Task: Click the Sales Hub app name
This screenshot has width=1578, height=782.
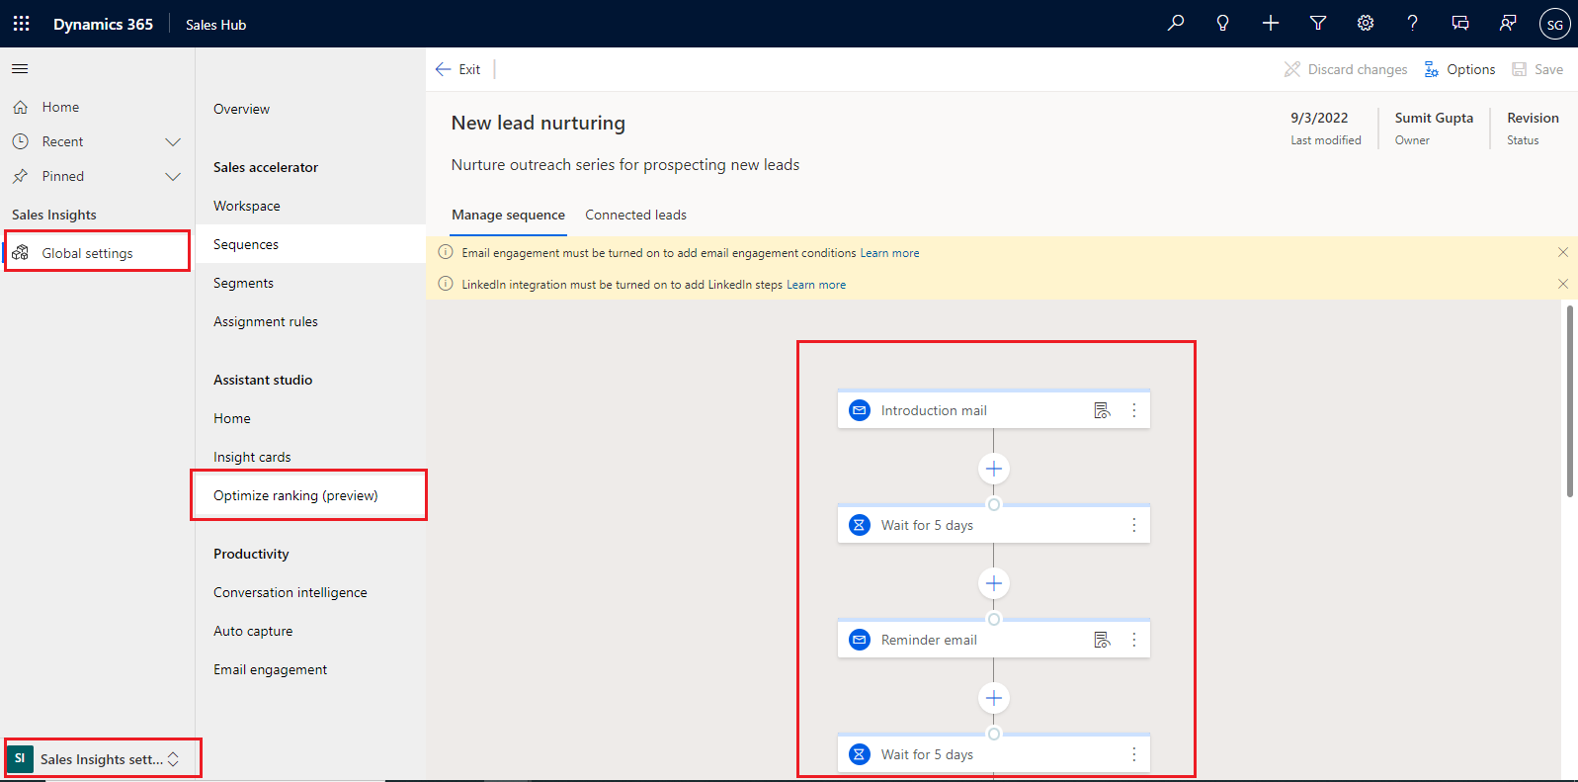Action: tap(215, 25)
